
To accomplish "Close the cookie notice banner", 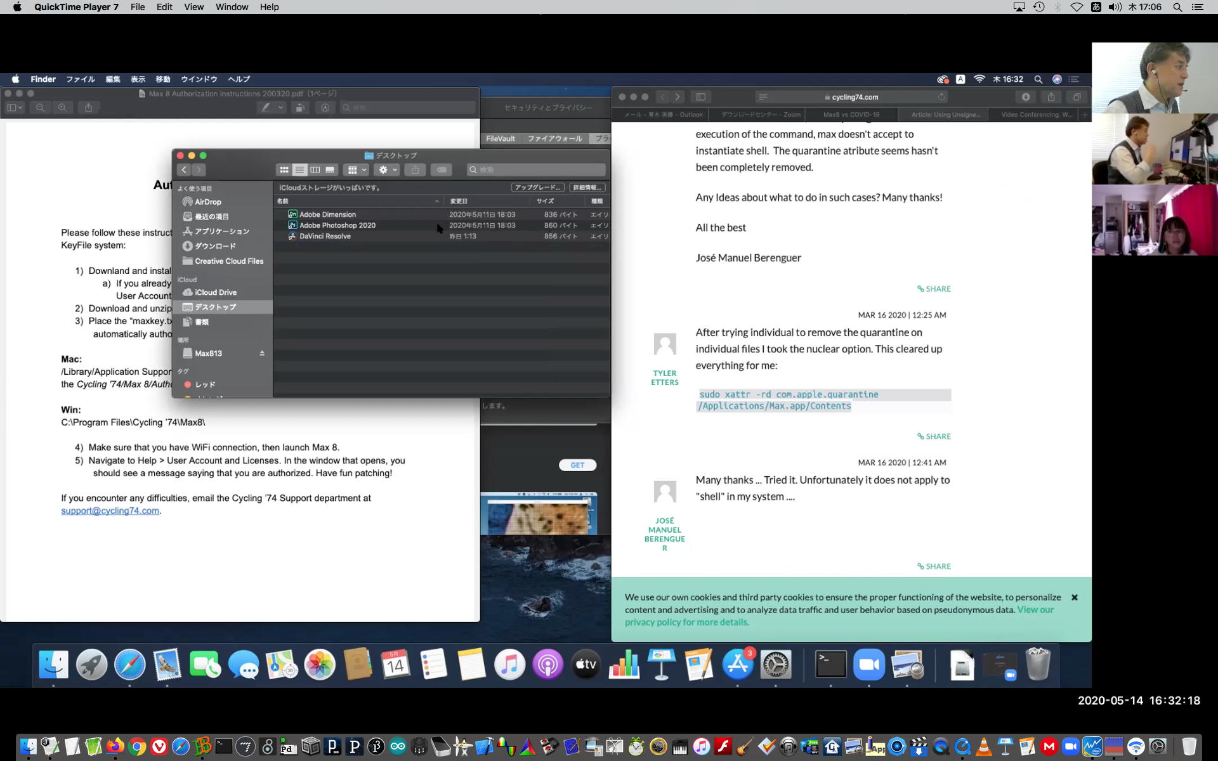I will (x=1075, y=597).
